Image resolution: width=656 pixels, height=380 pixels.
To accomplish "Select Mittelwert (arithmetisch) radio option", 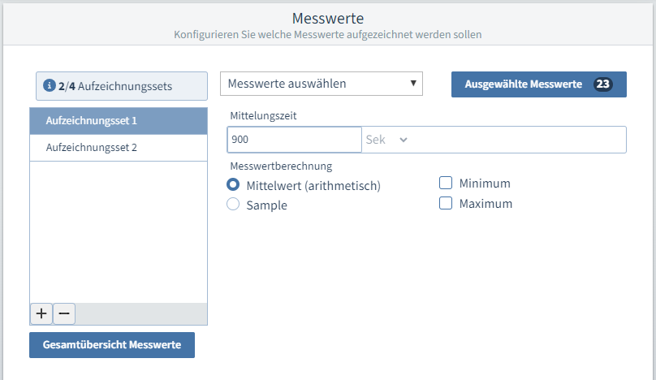I will (233, 185).
